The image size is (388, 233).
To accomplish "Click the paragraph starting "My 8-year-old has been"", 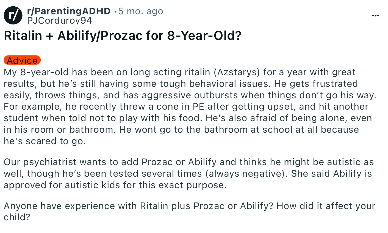I will (x=190, y=107).
